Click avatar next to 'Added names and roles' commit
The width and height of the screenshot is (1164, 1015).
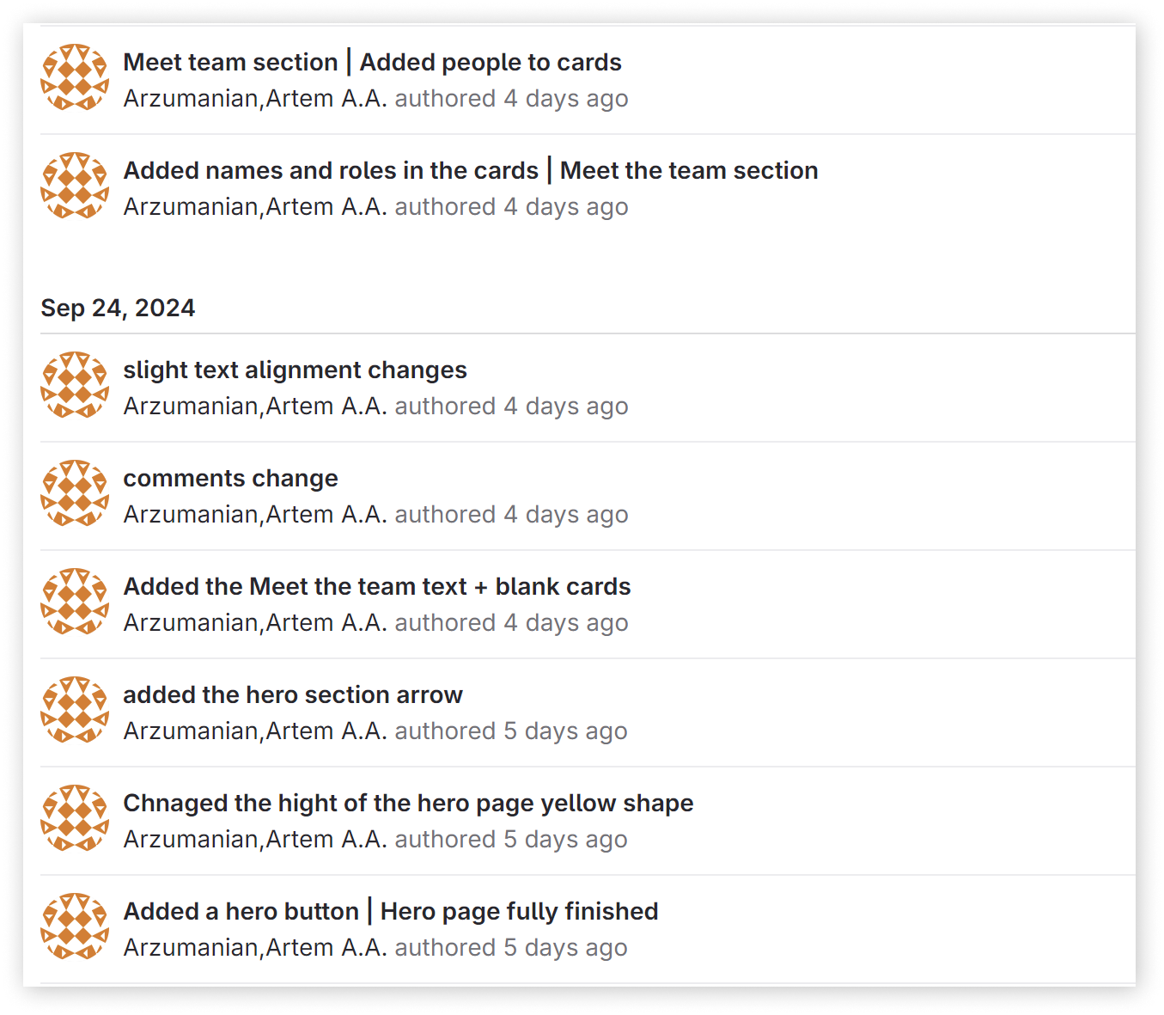click(x=75, y=186)
